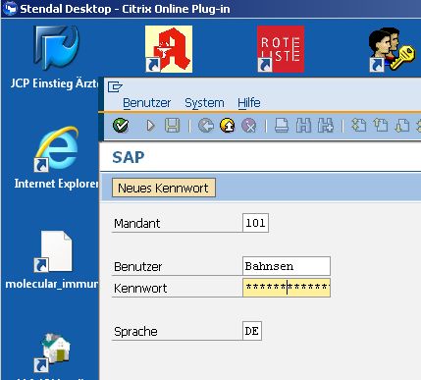Open the Benutzer menu
Screen dimensions: 421x380
pos(146,103)
